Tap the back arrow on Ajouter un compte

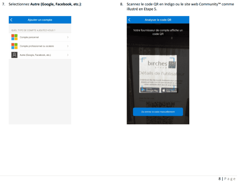point(11,20)
